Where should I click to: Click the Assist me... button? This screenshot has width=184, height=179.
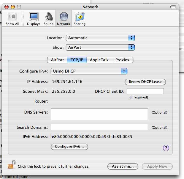point(123,166)
